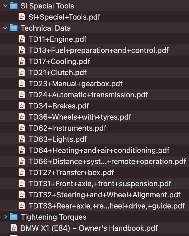Select the TD17+Cooling.pdf file

coord(59,61)
